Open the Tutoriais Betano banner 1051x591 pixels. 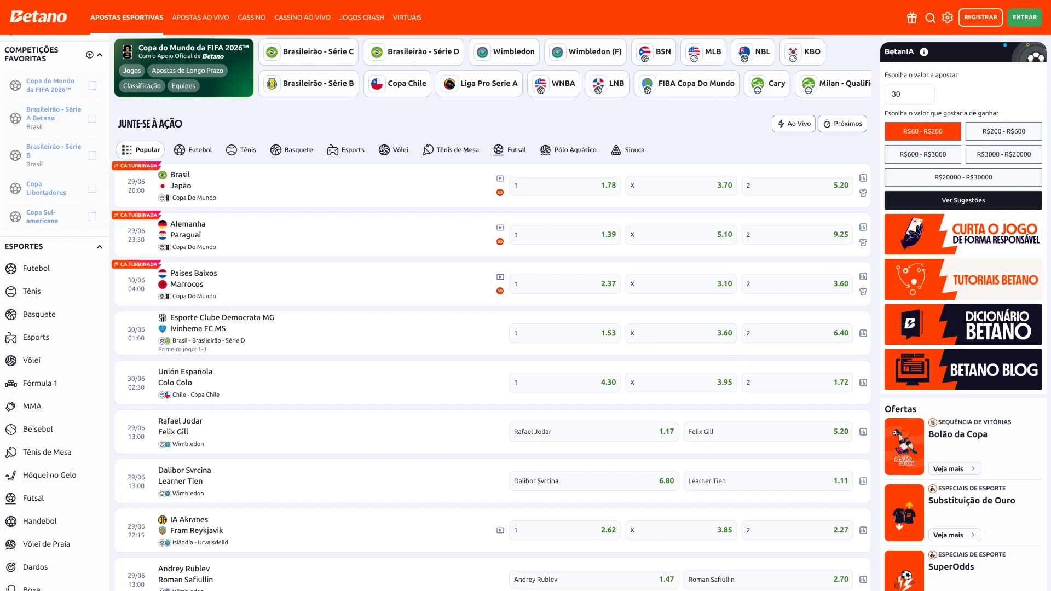point(963,280)
